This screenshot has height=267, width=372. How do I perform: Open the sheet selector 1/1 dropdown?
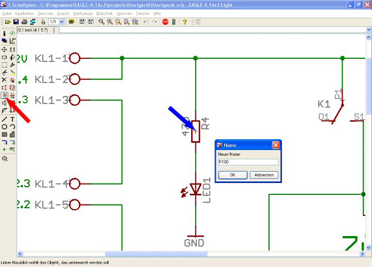point(62,22)
